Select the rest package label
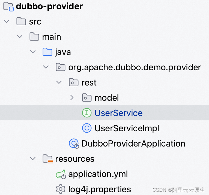The width and height of the screenshot is (209, 195). [89, 83]
